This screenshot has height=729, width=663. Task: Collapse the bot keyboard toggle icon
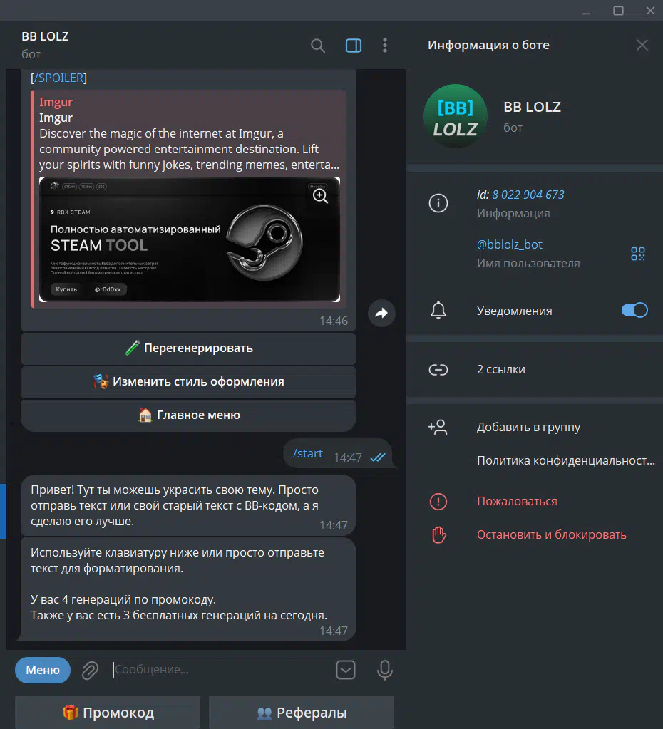[x=346, y=670]
